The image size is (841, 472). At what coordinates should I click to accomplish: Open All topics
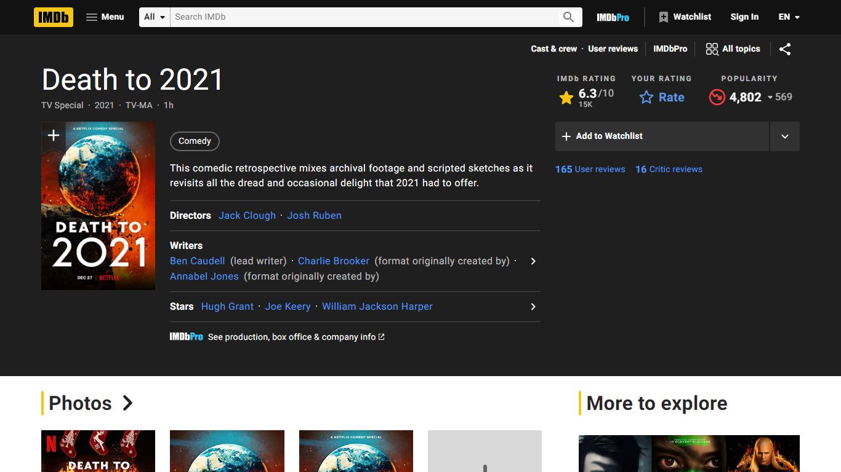coord(733,49)
